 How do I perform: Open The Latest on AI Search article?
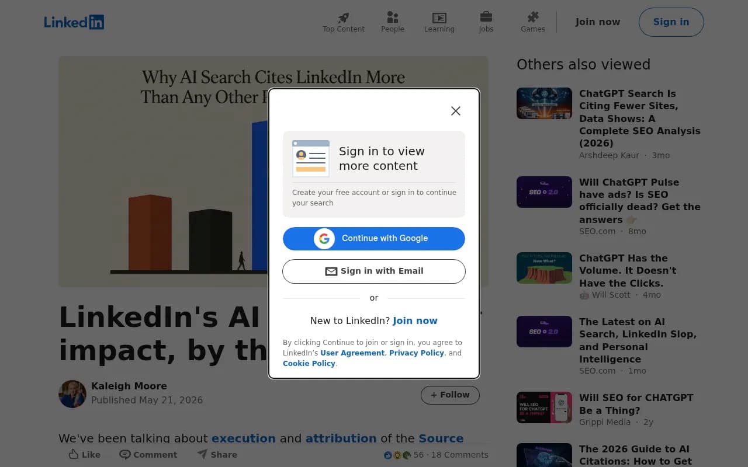tap(638, 340)
